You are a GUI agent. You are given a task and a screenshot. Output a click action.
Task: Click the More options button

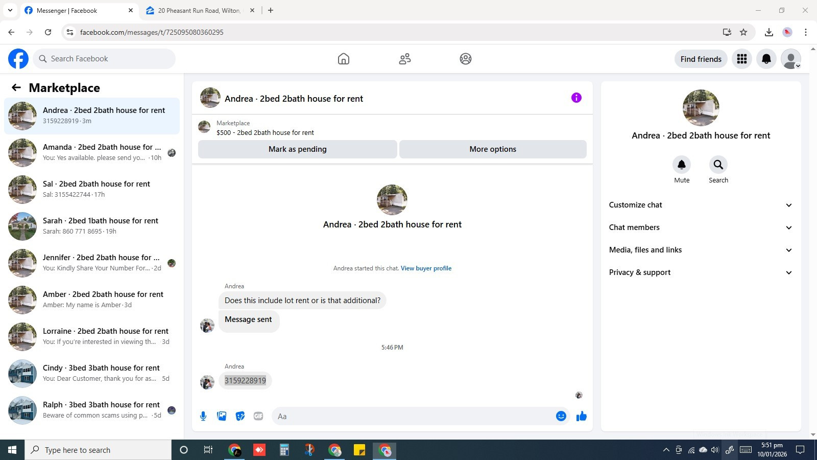click(493, 149)
